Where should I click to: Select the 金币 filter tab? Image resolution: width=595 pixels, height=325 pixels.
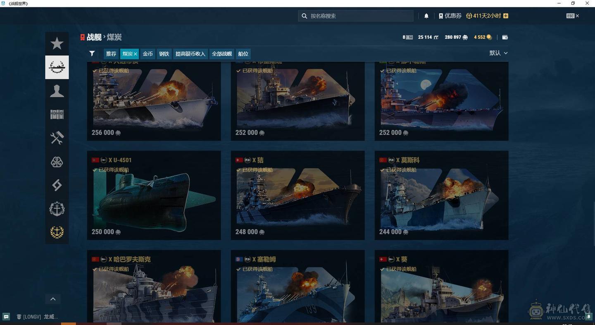coord(148,54)
